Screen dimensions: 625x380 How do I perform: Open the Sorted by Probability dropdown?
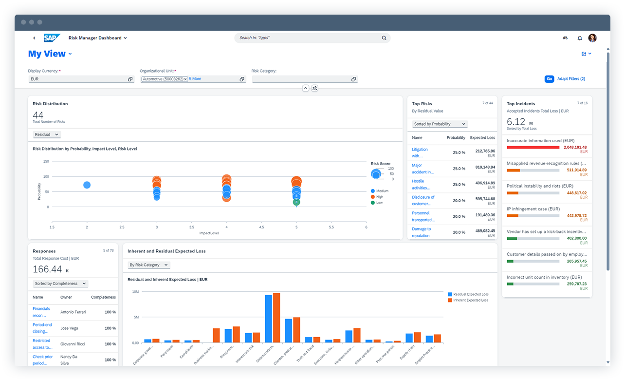click(x=439, y=124)
